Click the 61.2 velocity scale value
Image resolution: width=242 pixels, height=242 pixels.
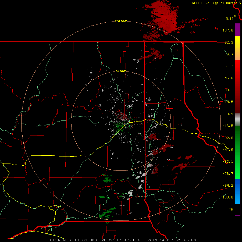click(x=229, y=66)
